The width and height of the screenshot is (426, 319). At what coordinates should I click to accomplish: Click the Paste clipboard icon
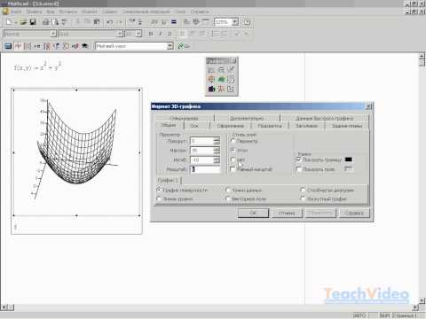coord(96,22)
